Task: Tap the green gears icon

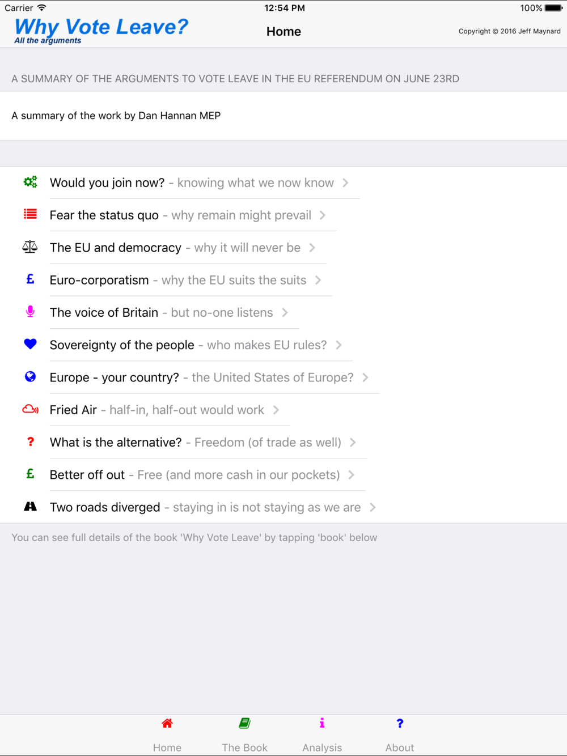Action: coord(30,182)
